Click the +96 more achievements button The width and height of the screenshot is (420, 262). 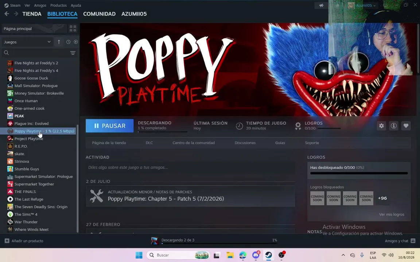(x=382, y=198)
